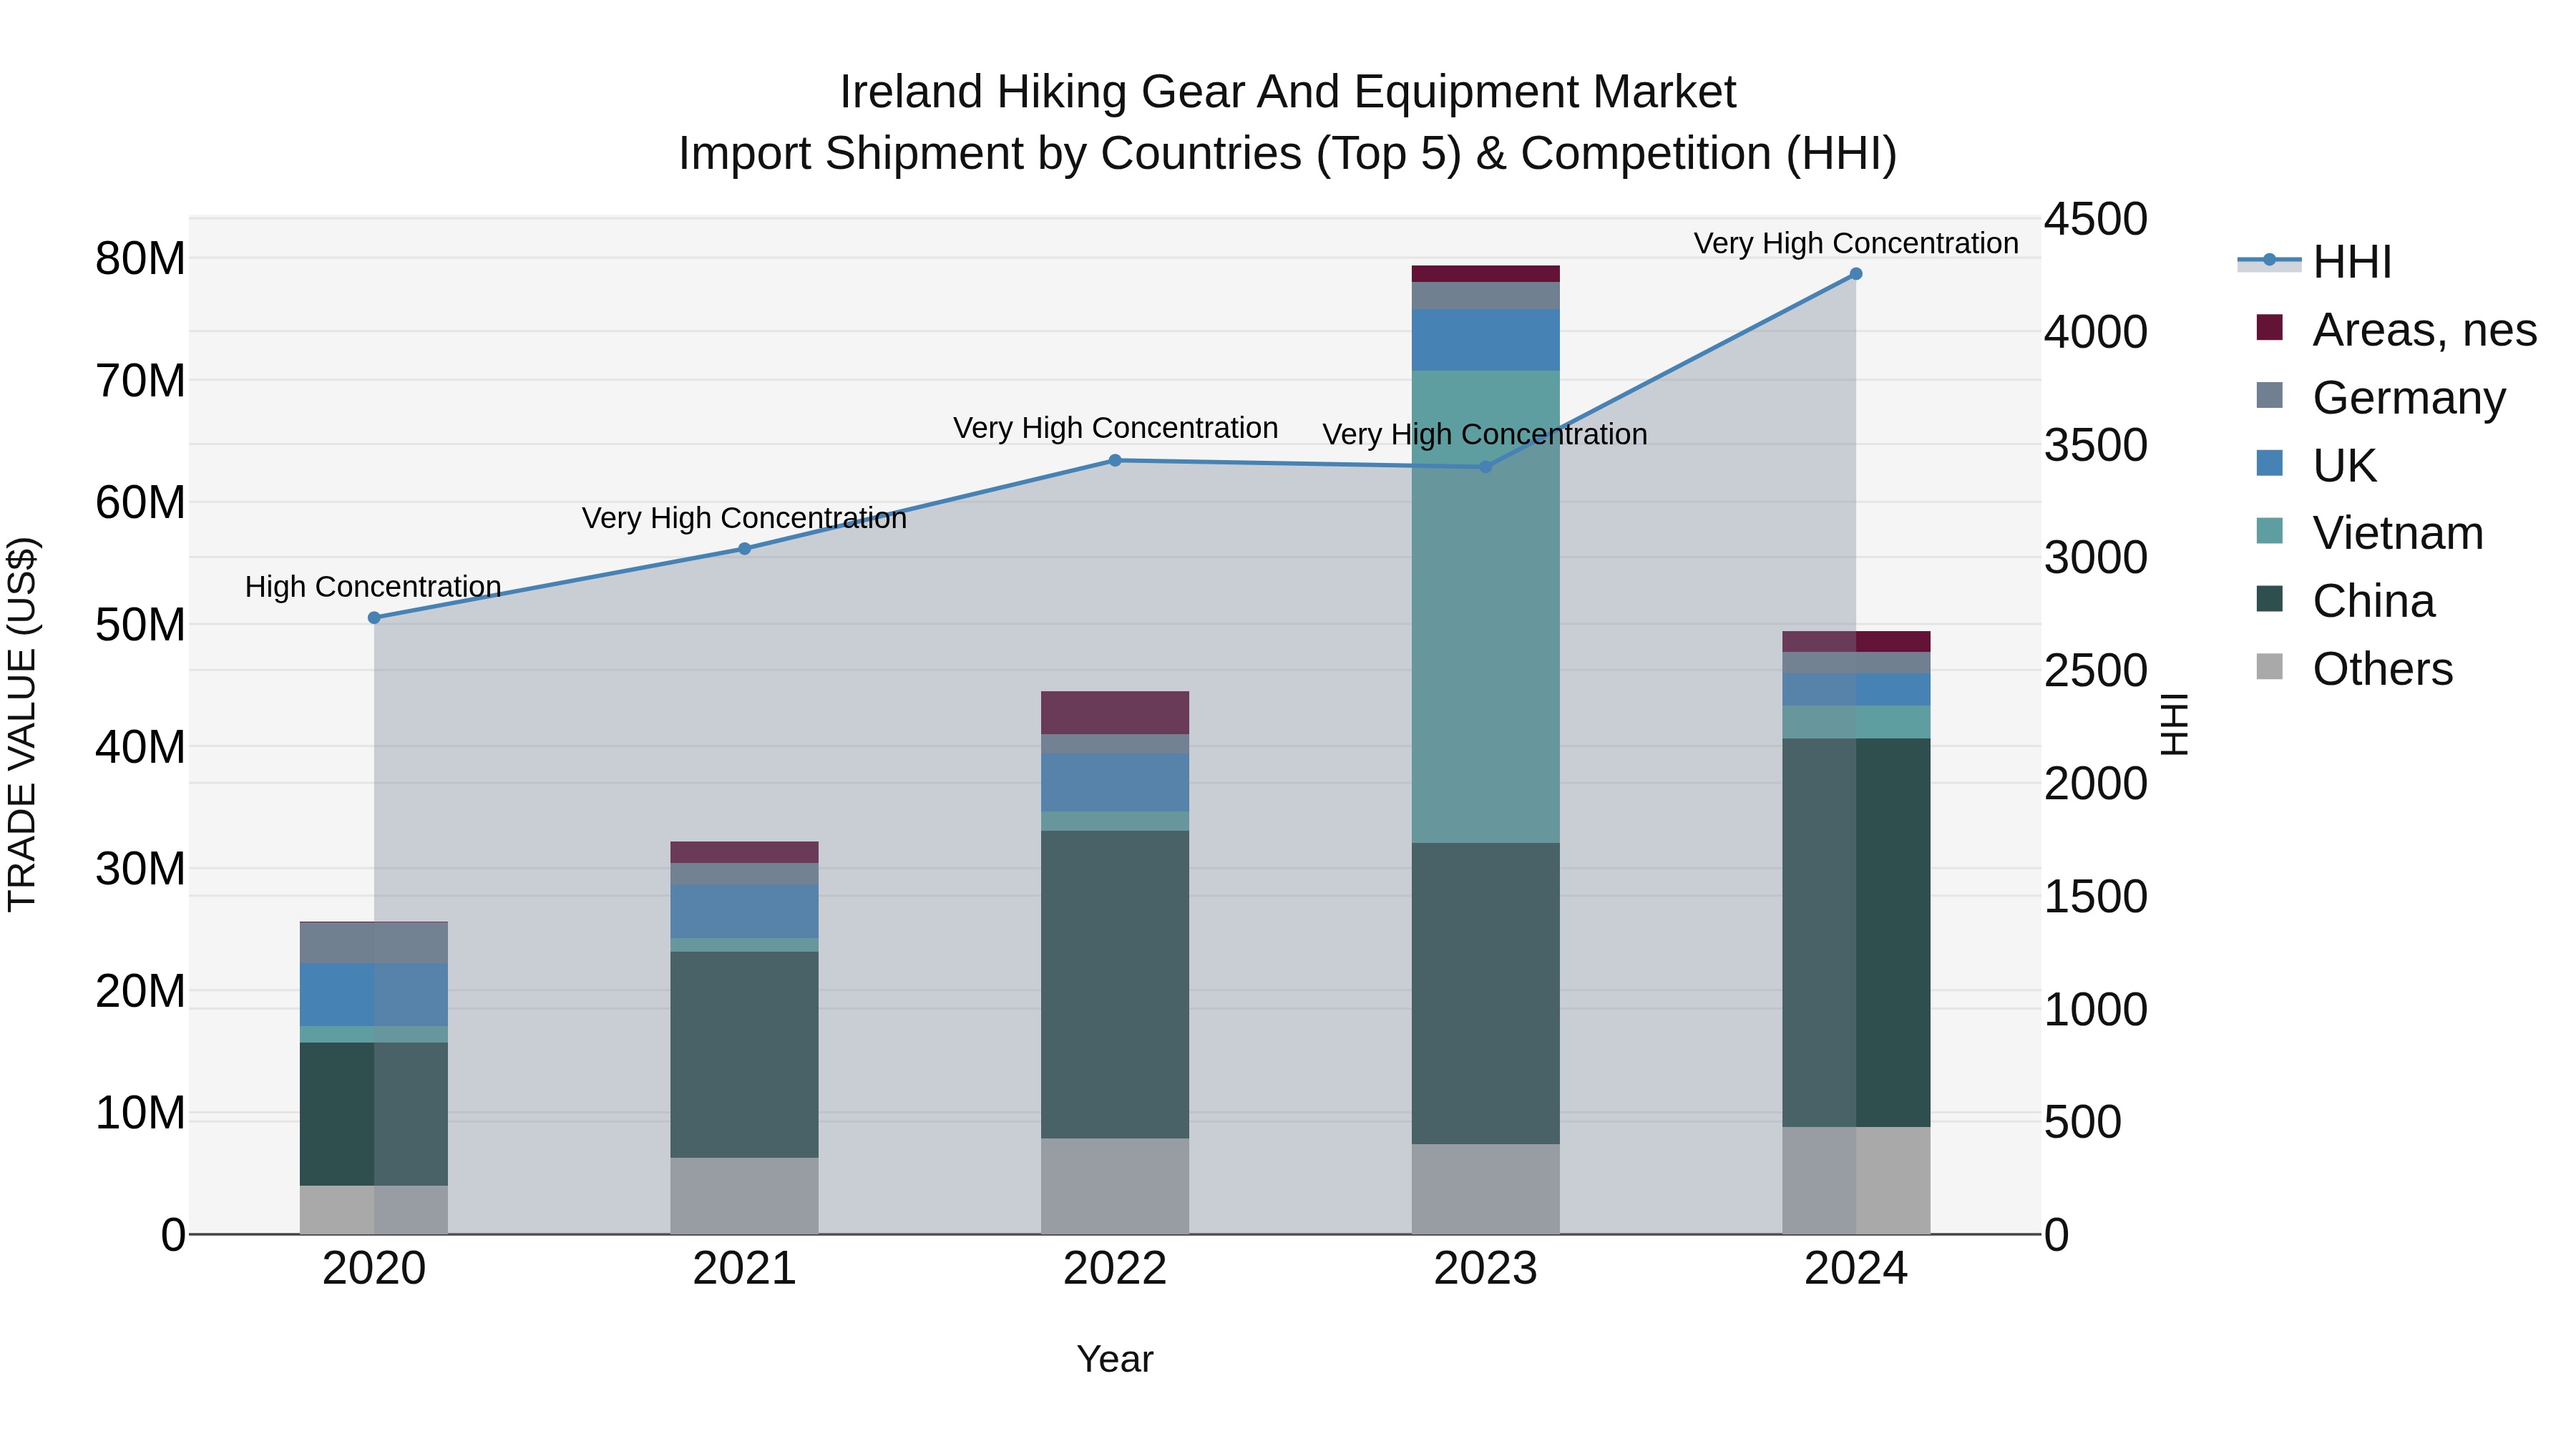2576x1449 pixels.
Task: Click the chart title 'Ireland Hiking Gear And Equipment Market'
Action: (1288, 92)
